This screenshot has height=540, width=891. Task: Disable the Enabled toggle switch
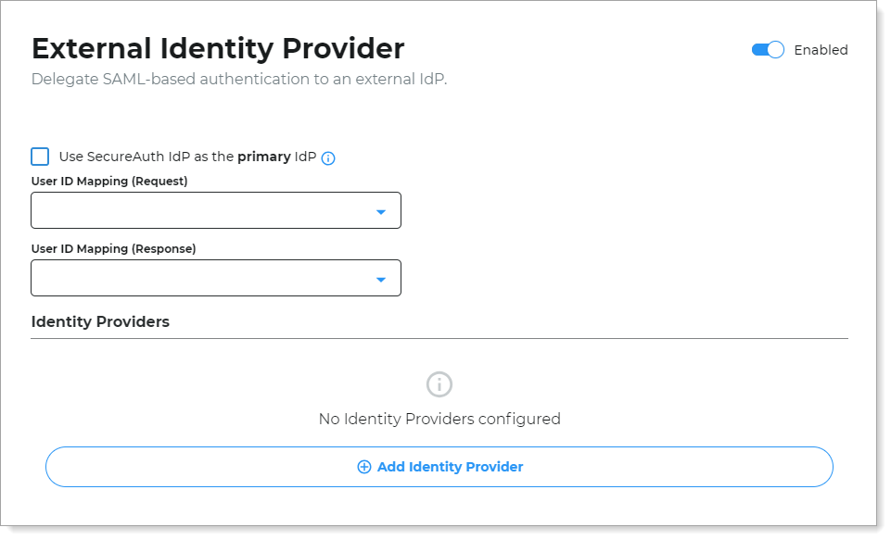767,50
